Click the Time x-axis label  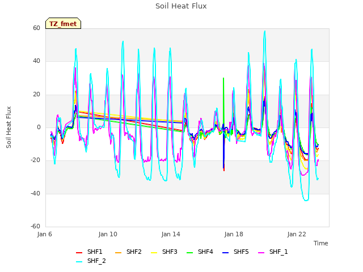point(321,243)
